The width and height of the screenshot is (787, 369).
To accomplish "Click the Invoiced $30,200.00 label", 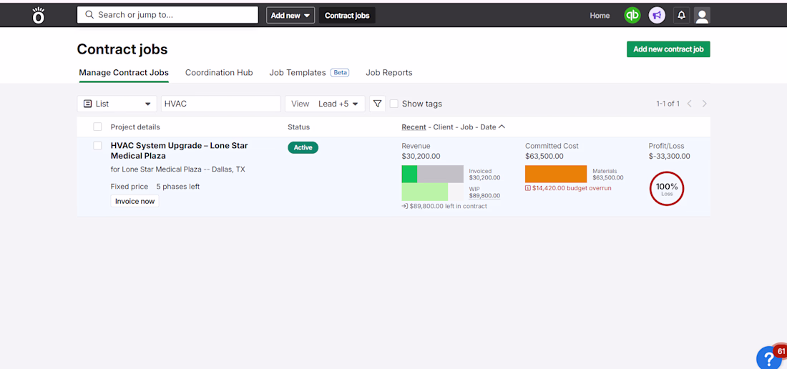I will (x=484, y=174).
